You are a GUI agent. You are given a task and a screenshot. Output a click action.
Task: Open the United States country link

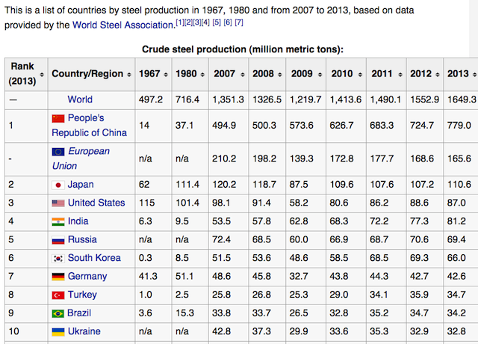[96, 203]
